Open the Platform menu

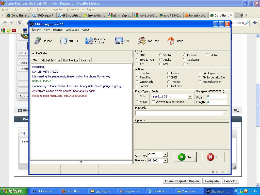point(36,30)
